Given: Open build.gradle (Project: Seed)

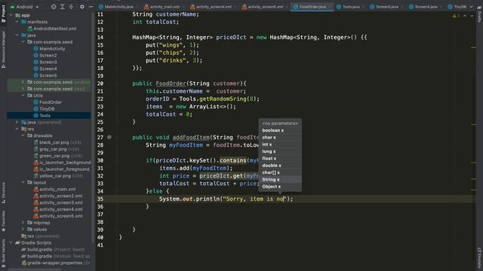Looking at the screenshot, I should point(53,249).
